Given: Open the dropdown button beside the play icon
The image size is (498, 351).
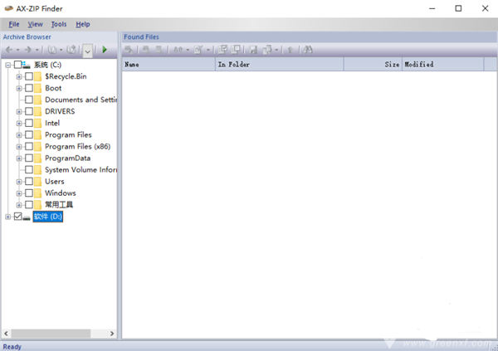Looking at the screenshot, I should [x=88, y=51].
